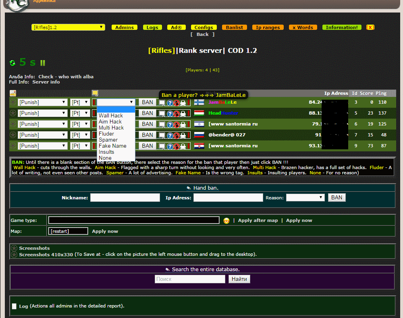Toggle the Log checkbox for admin actions

coord(15,306)
